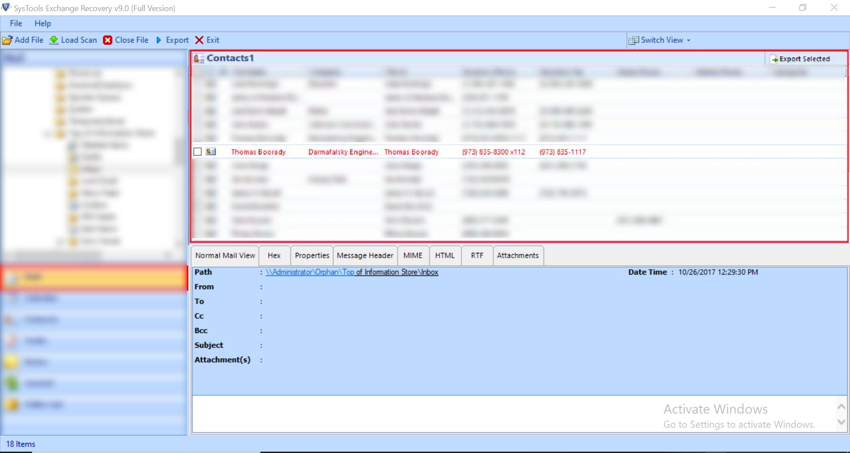
Task: Click the Exit toolbar icon
Action: click(x=199, y=40)
